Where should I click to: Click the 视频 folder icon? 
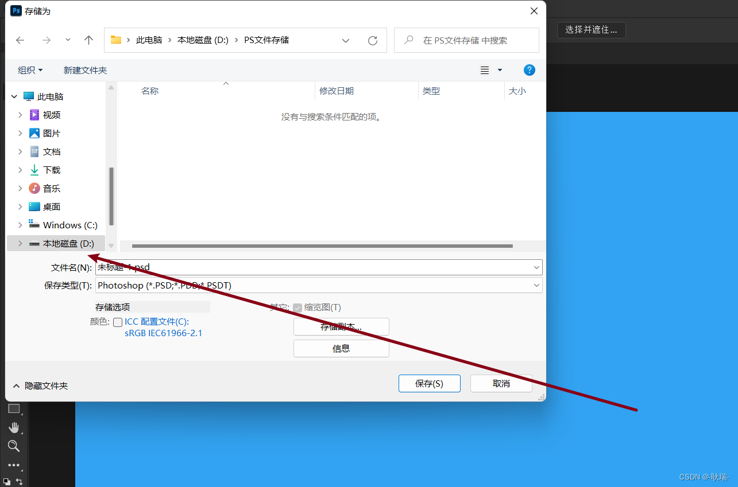(x=34, y=115)
